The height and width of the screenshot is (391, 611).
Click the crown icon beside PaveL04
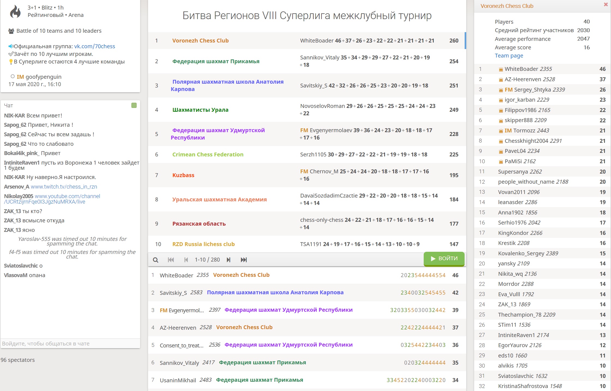[501, 151]
